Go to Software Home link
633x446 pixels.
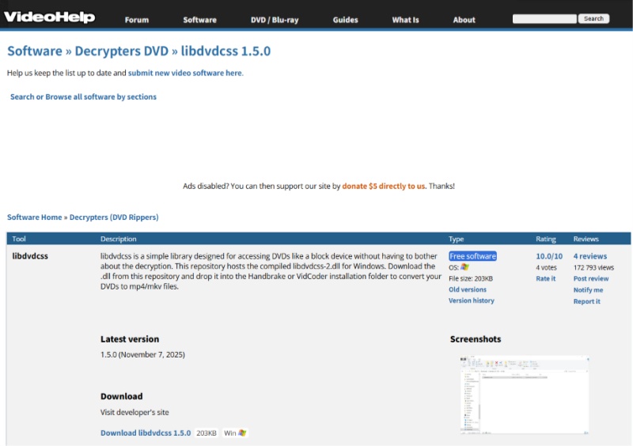tap(35, 217)
